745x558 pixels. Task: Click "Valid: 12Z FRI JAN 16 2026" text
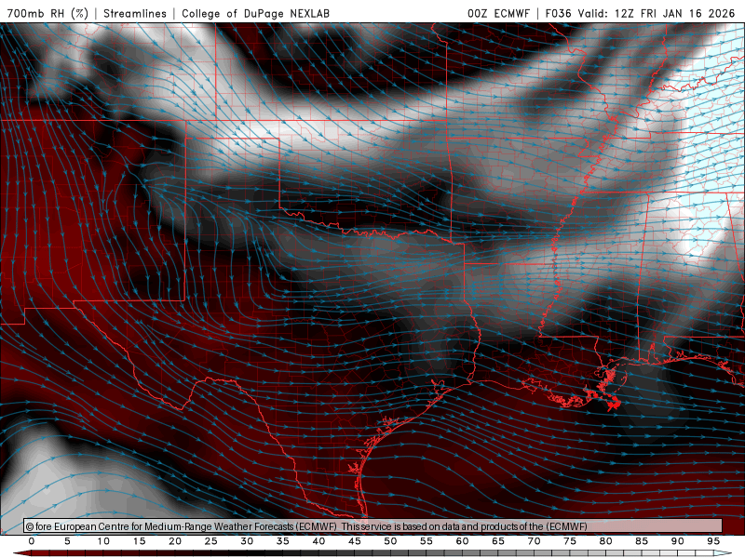[657, 13]
